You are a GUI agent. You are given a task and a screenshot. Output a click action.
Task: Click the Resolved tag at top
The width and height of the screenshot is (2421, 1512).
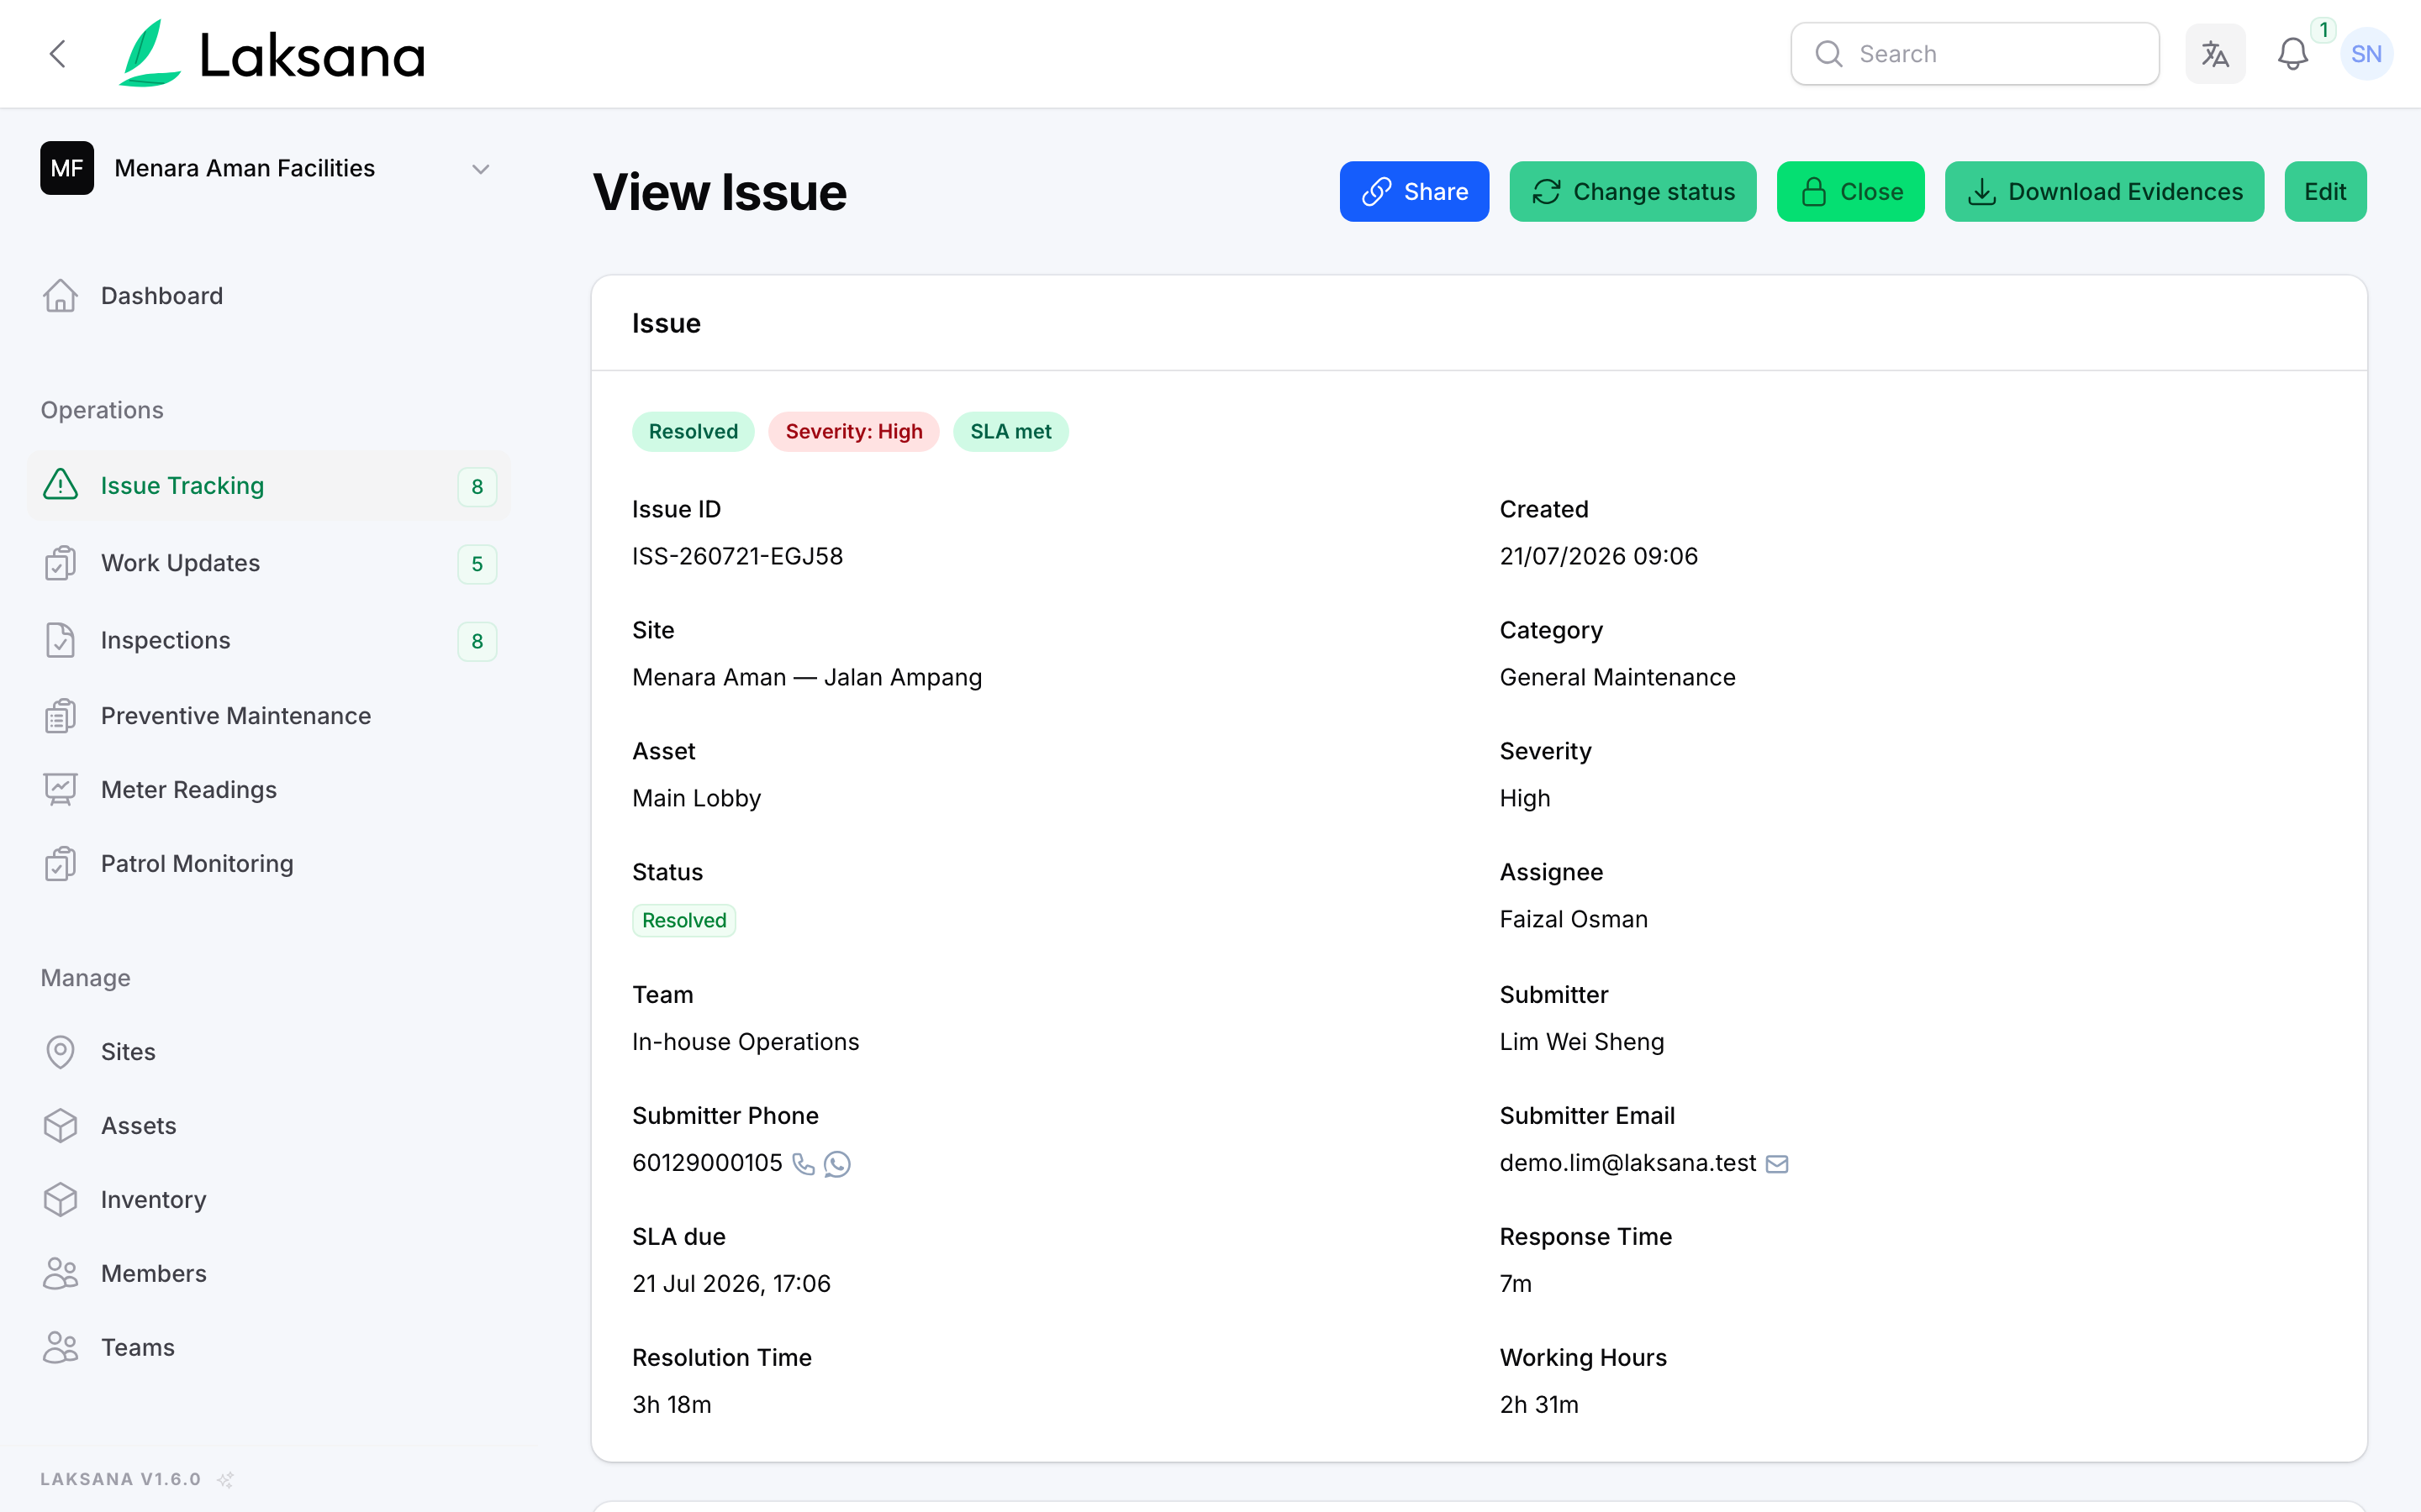click(693, 431)
